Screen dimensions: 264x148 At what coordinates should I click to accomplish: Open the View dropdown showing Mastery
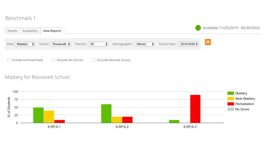(25, 44)
